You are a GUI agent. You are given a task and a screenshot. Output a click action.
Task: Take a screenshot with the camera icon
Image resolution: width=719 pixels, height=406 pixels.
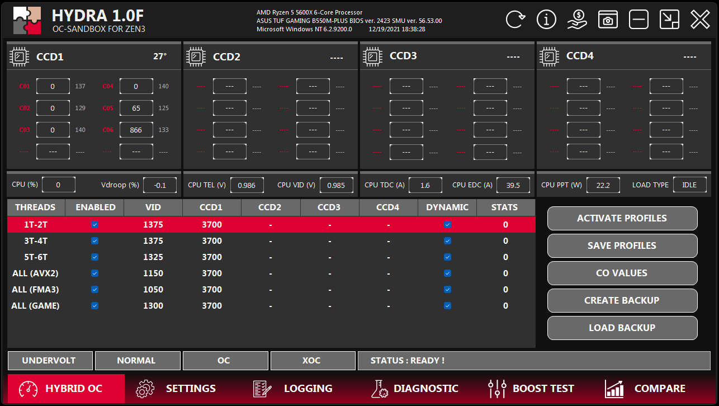click(x=608, y=20)
